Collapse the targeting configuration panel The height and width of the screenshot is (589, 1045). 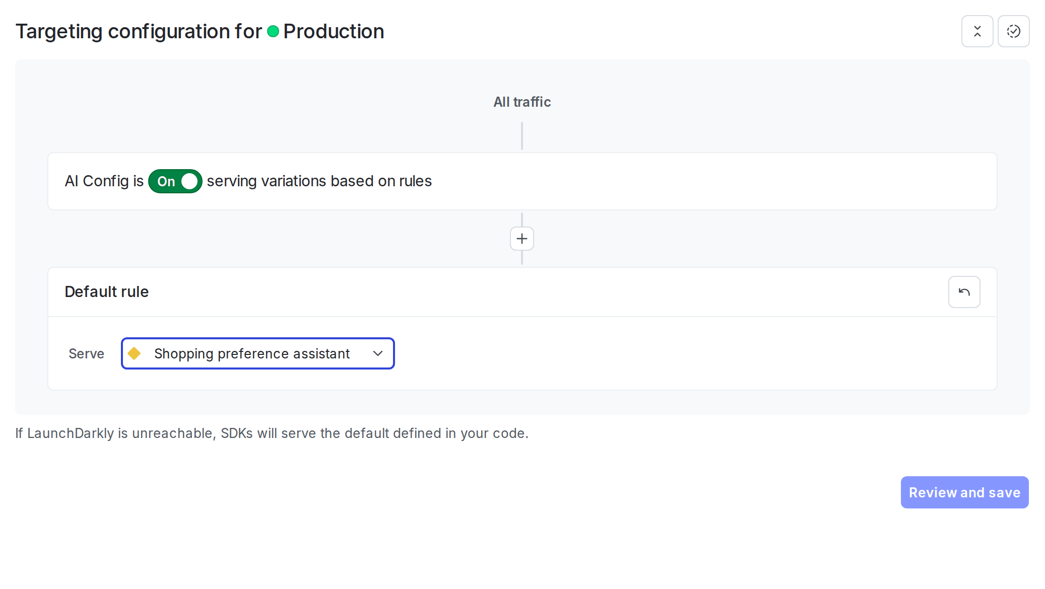[976, 31]
